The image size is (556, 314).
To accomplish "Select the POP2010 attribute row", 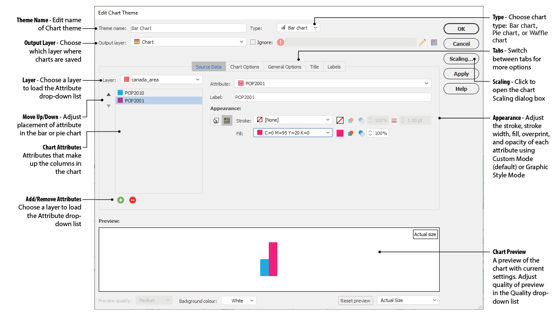I will tap(159, 93).
